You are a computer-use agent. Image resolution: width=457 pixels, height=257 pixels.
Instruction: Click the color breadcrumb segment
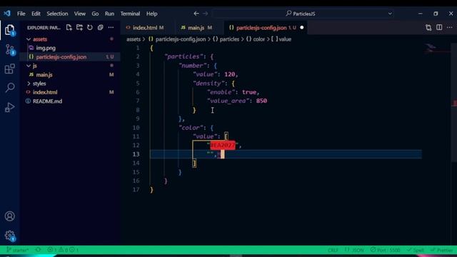pos(258,39)
